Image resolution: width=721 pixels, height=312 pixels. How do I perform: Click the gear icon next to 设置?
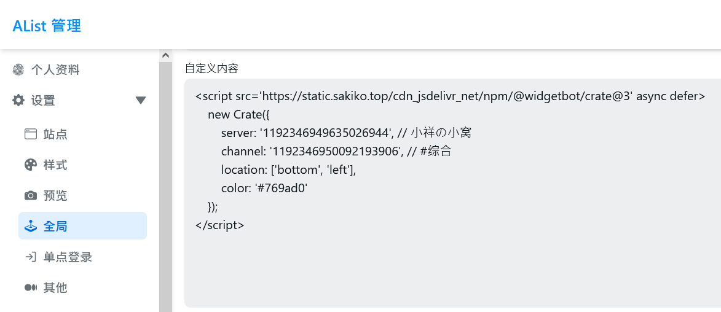click(18, 100)
